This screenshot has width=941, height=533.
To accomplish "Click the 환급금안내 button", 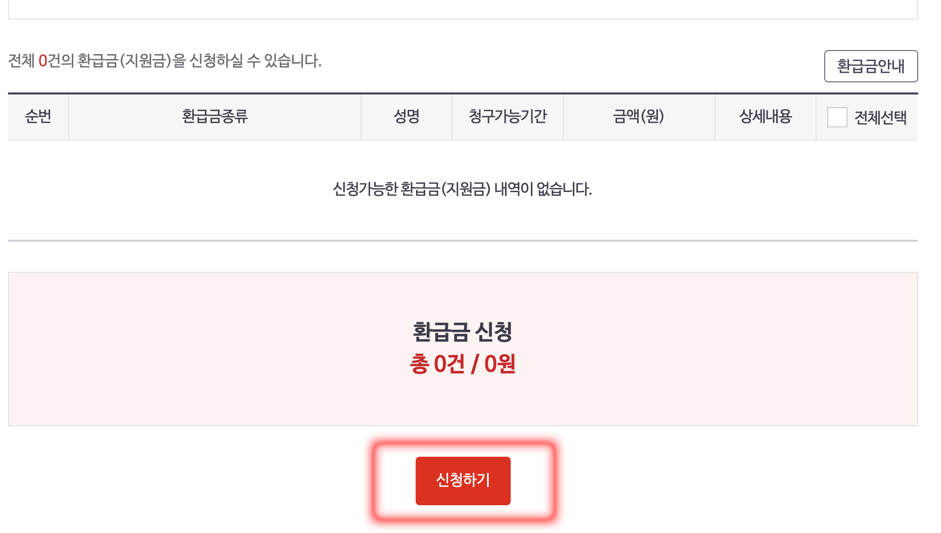I will tap(871, 66).
